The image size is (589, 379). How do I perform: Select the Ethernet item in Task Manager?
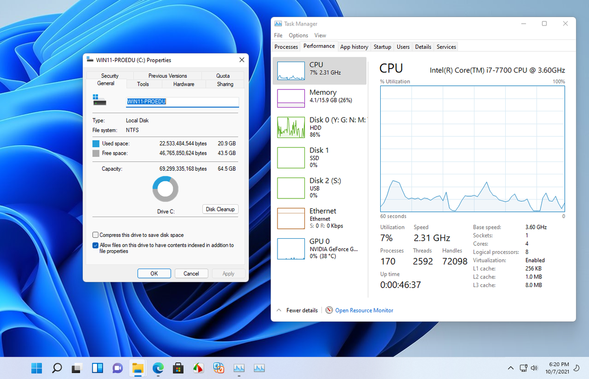320,218
